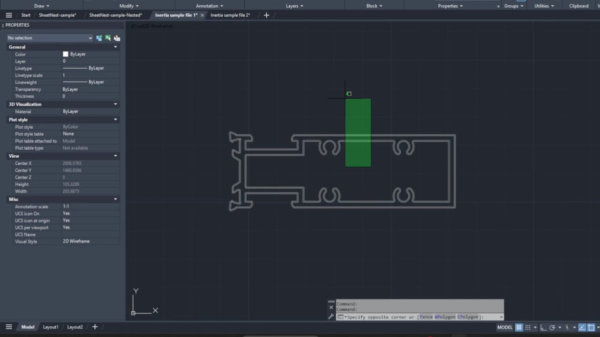Viewport: 600px width, 337px height.
Task: Click MODEL space button in status bar
Action: 505,327
